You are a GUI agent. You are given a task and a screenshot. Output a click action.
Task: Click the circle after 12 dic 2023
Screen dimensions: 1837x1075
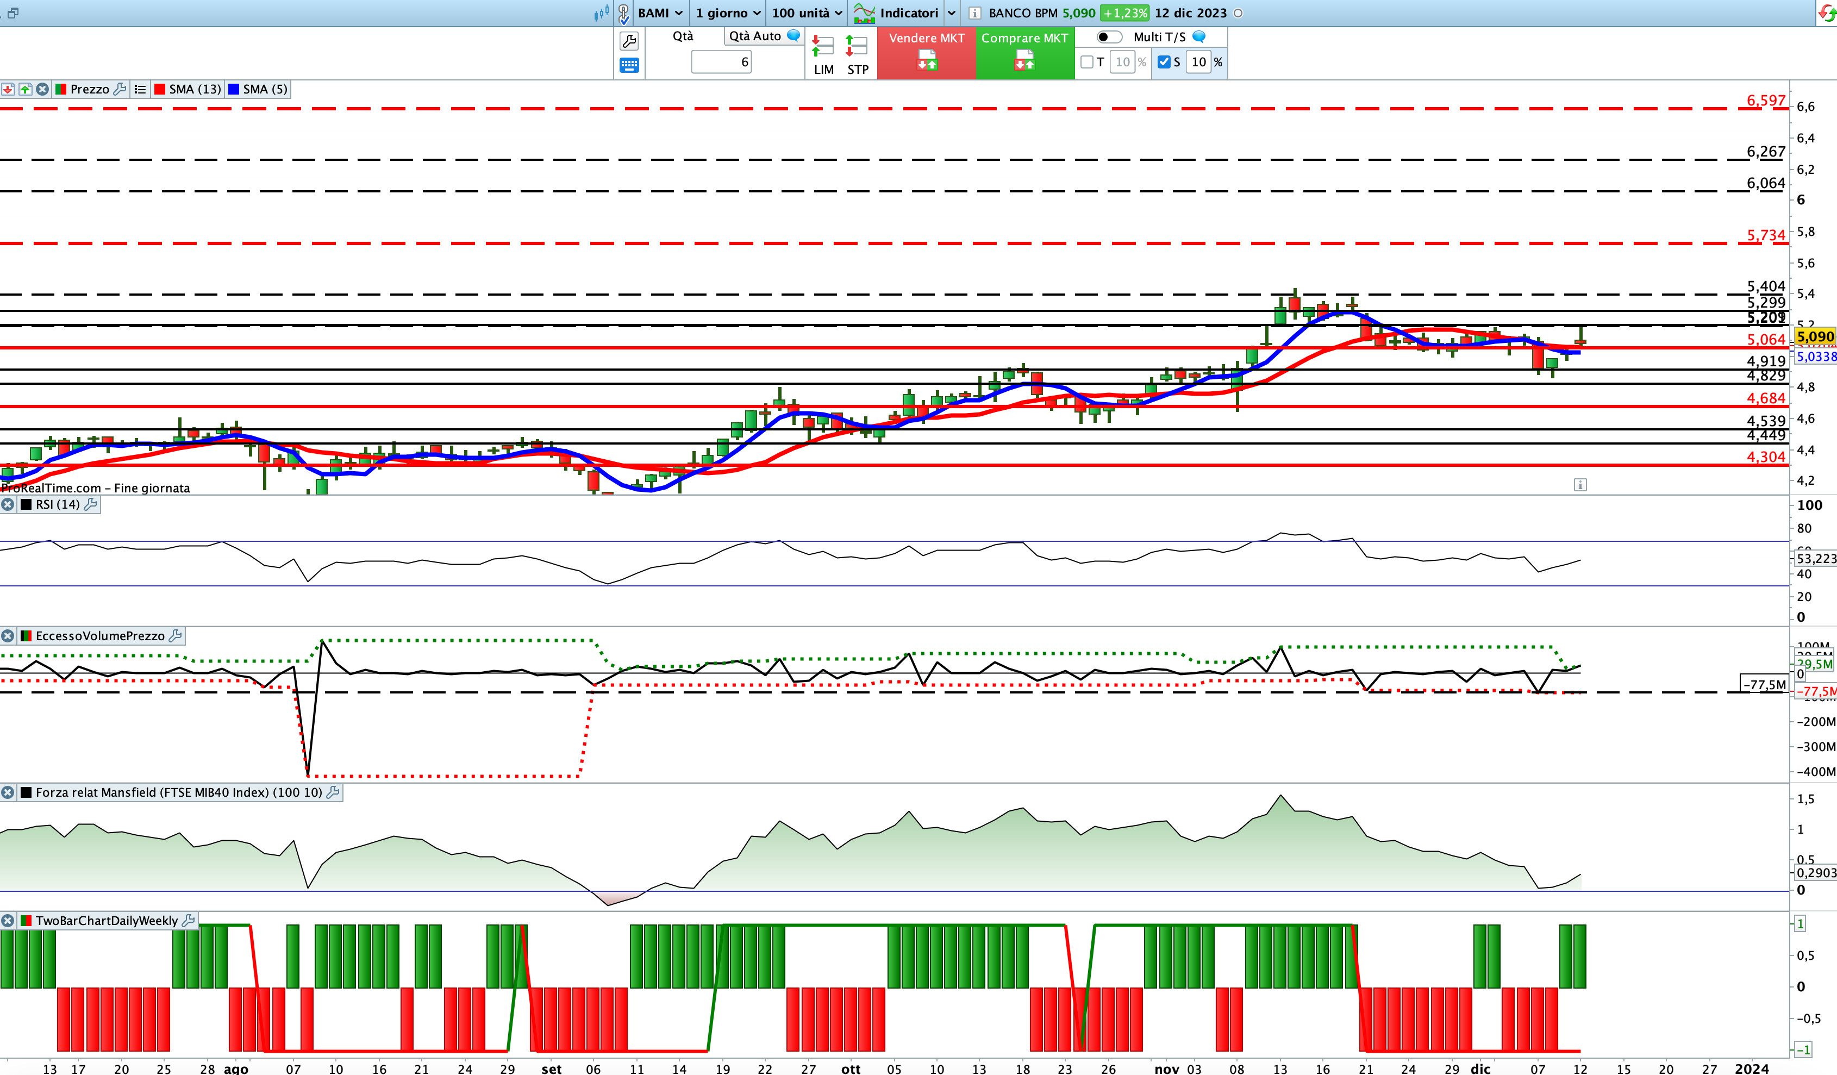coord(1238,13)
